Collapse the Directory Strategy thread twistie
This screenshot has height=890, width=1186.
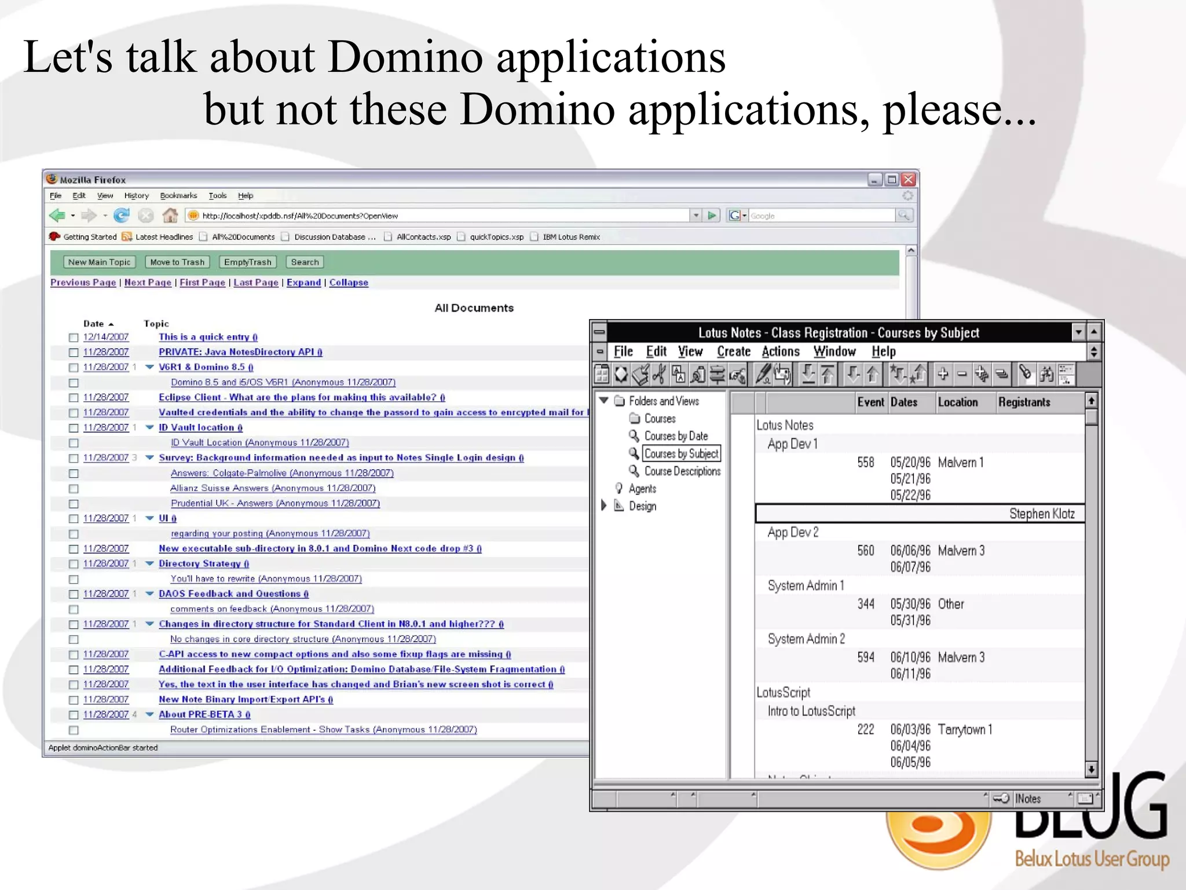point(149,563)
